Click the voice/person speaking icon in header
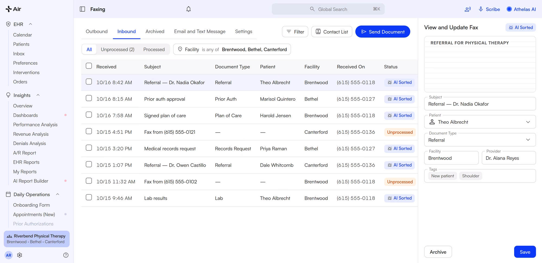The height and width of the screenshot is (263, 542). tap(467, 9)
